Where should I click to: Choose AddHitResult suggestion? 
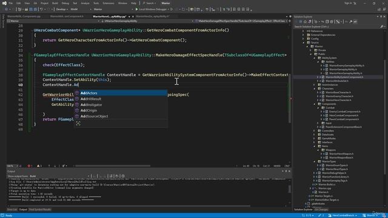tap(121, 99)
